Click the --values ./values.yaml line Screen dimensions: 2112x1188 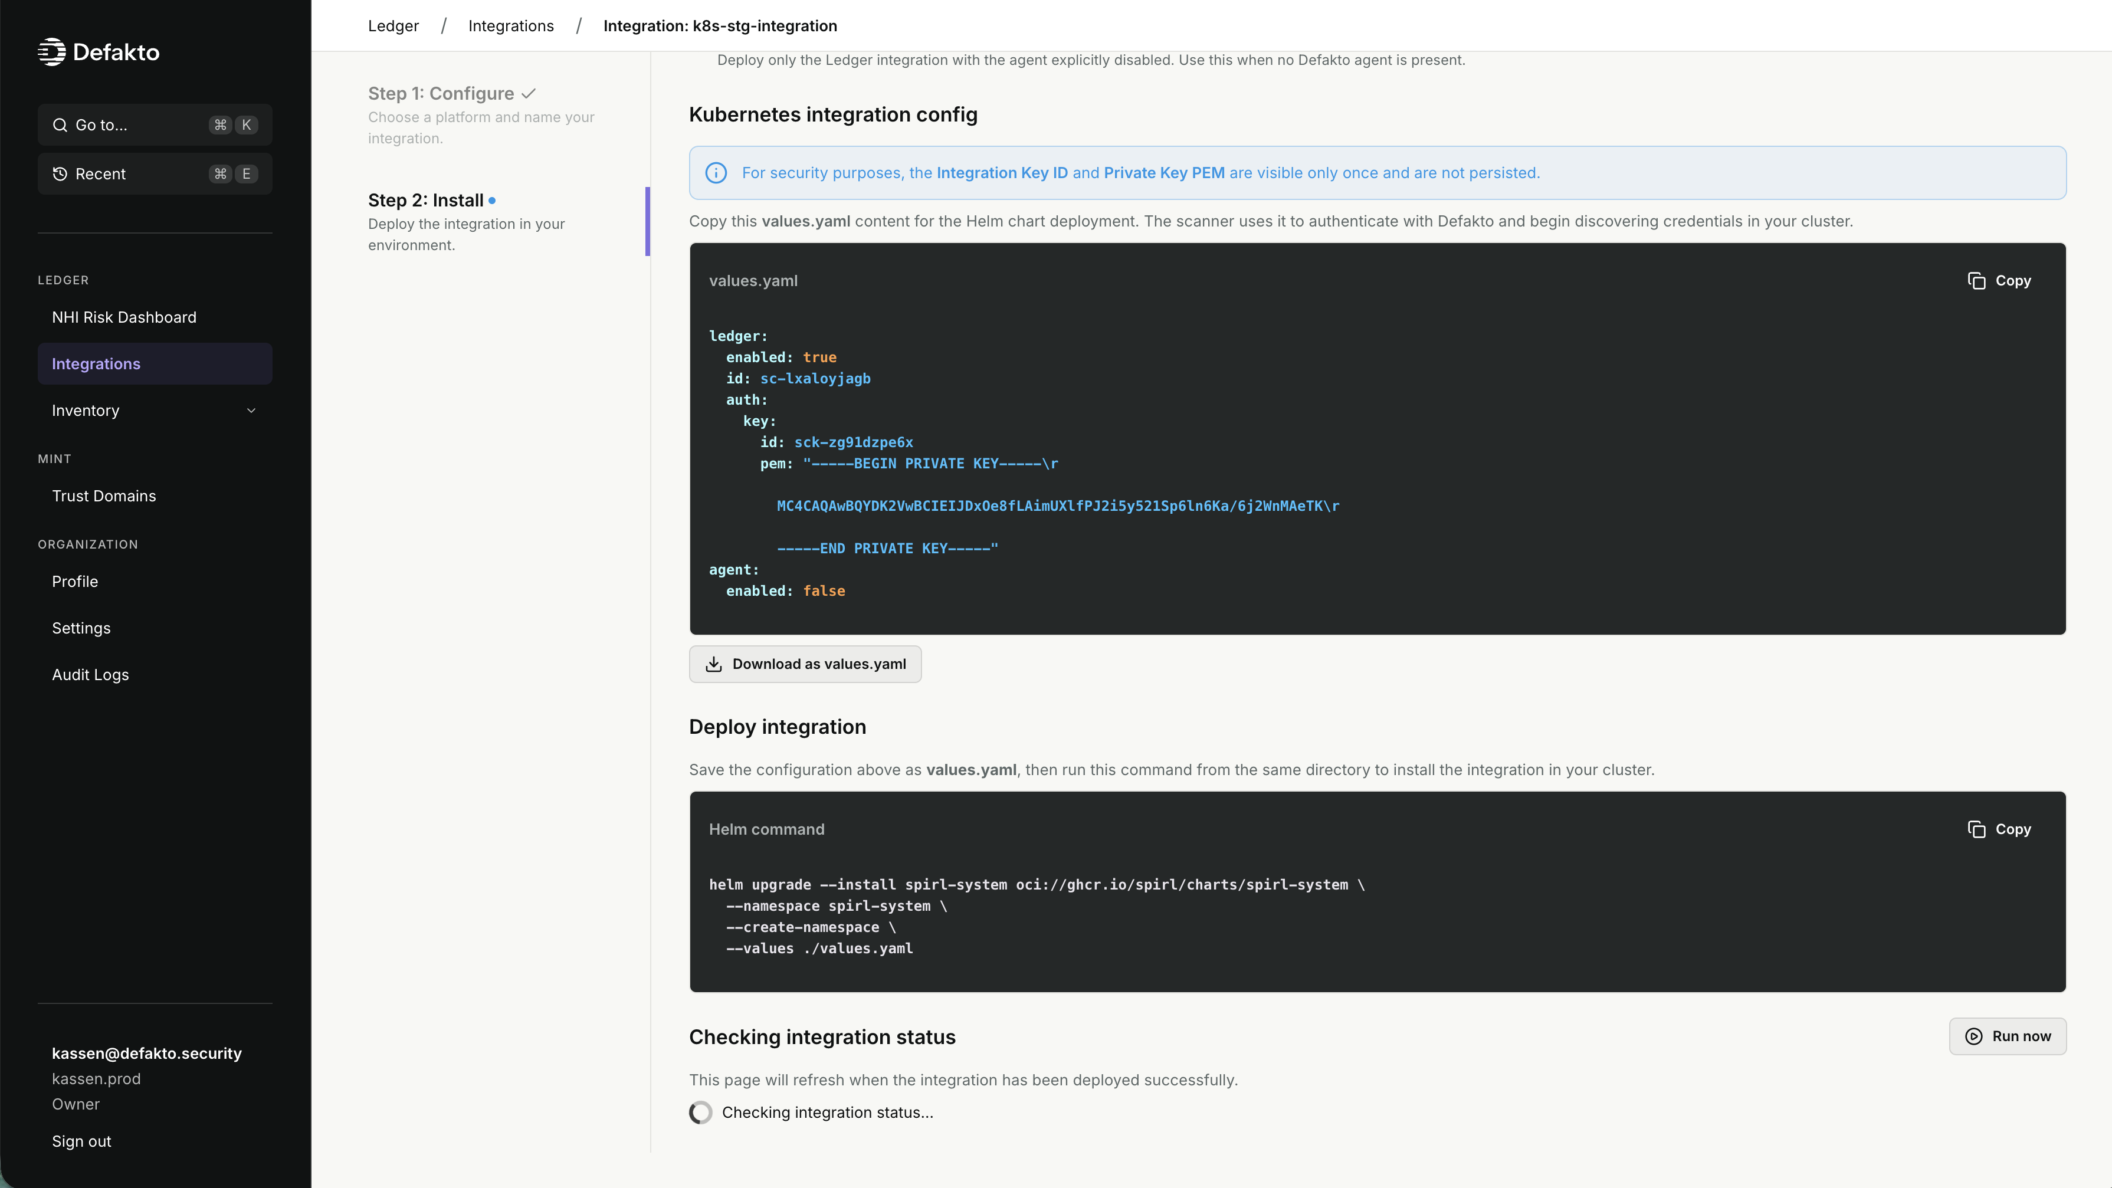coord(819,949)
